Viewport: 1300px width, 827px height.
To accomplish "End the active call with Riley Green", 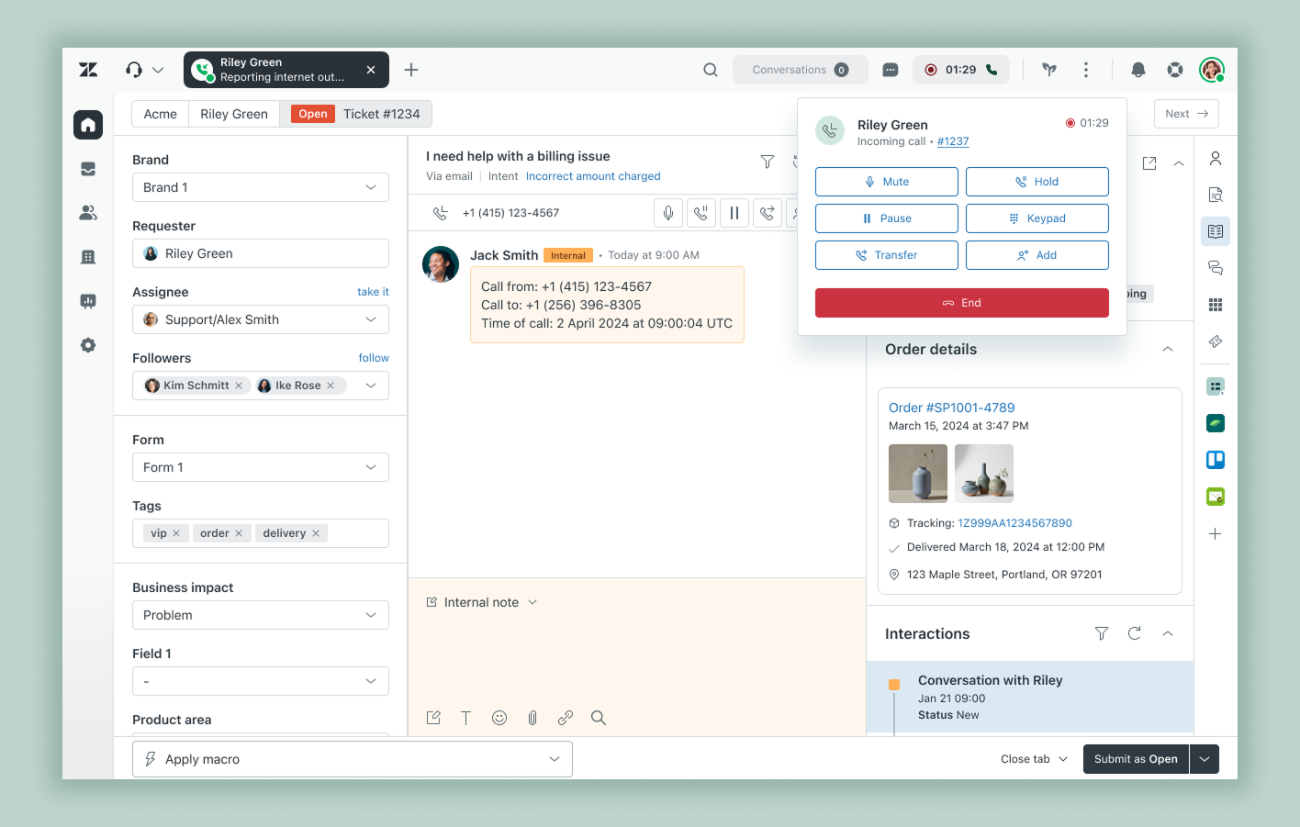I will point(961,302).
